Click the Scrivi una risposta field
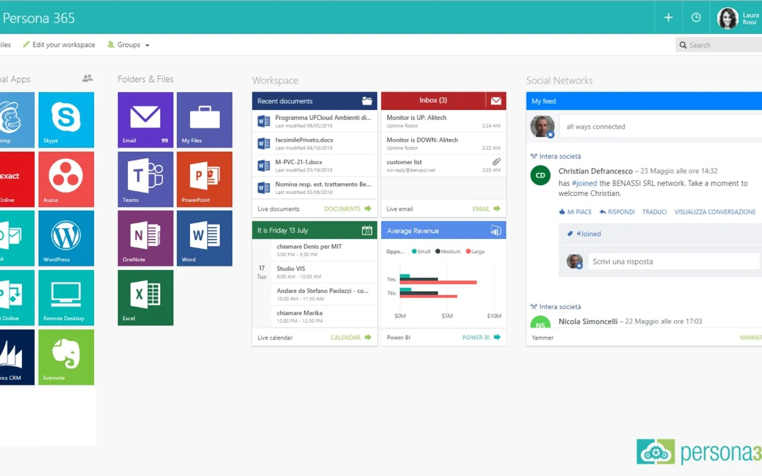 click(x=673, y=262)
